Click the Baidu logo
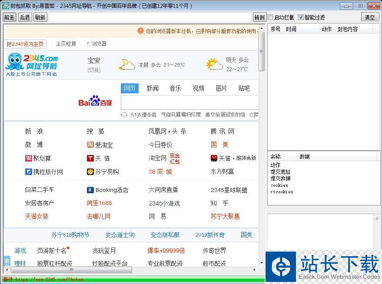The width and height of the screenshot is (382, 284). (x=95, y=101)
